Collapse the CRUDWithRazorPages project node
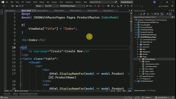Viewport: 176px width, 99px height. pyautogui.click(x=135, y=37)
